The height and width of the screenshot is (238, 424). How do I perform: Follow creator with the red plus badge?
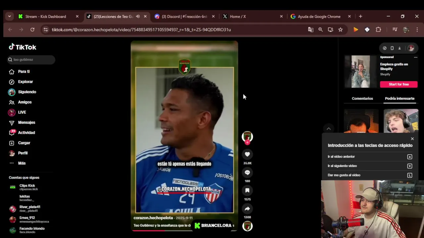coord(247,142)
